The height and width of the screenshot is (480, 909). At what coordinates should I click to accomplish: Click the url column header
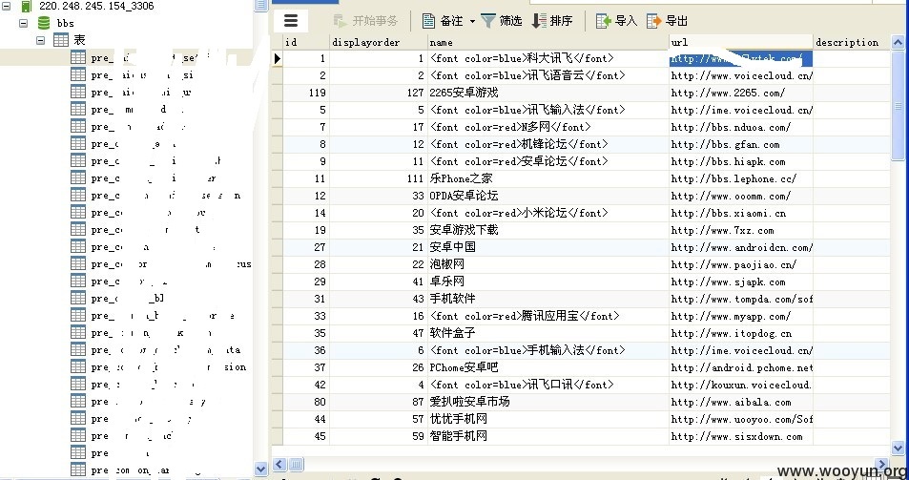(x=741, y=42)
